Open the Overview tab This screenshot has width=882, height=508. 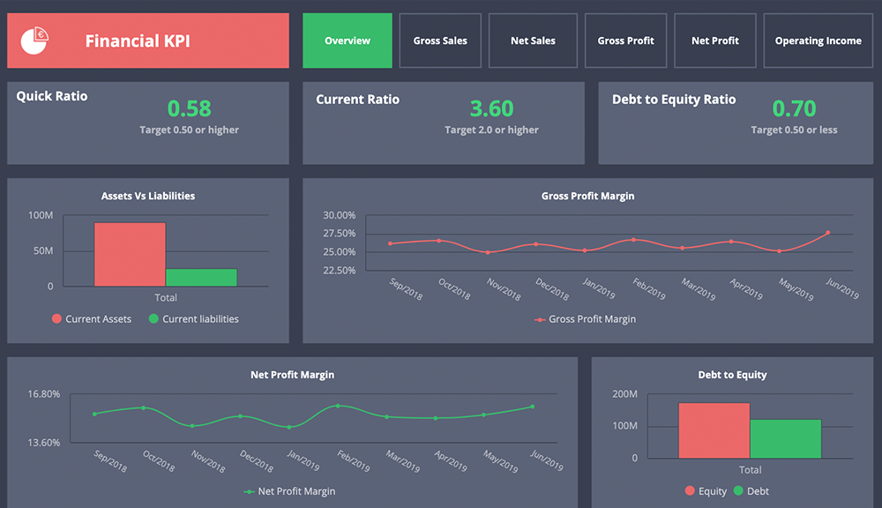point(347,41)
